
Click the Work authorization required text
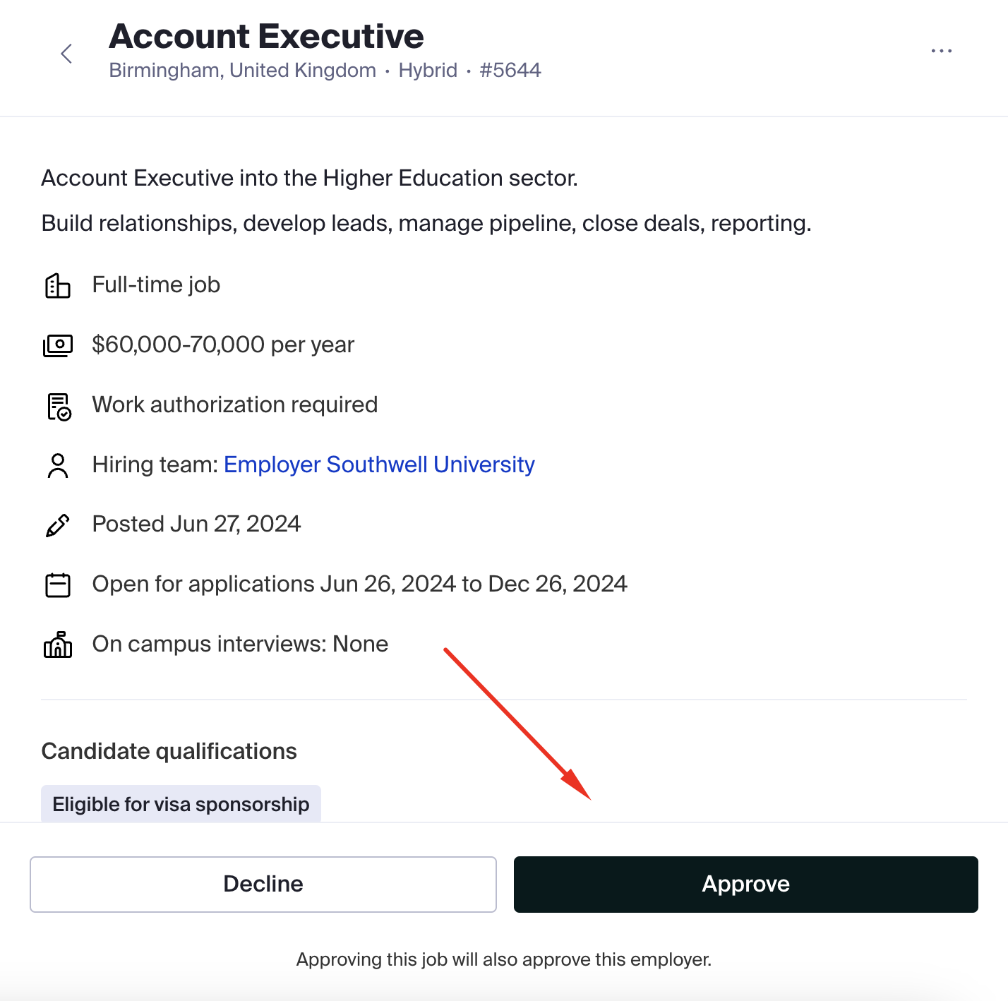tap(235, 404)
